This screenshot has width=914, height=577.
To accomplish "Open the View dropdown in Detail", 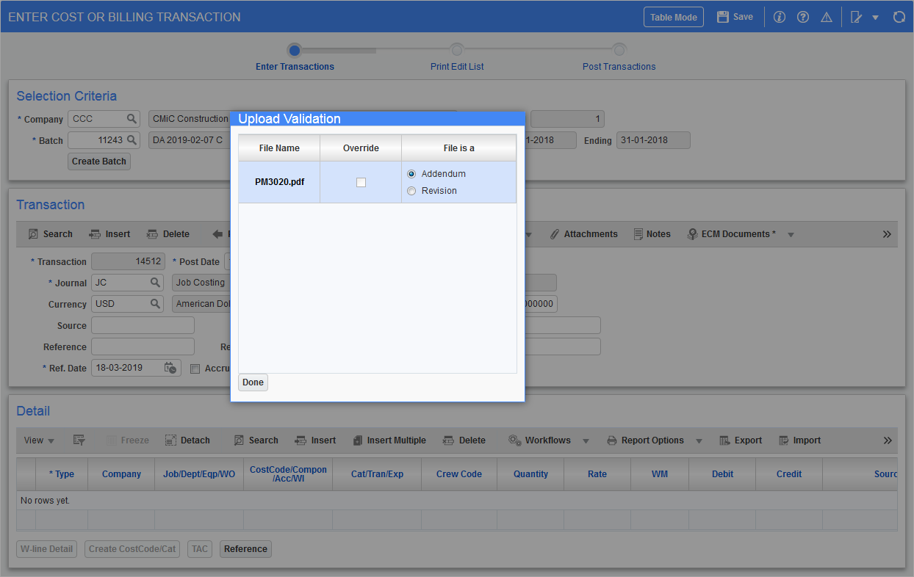I will tap(39, 440).
